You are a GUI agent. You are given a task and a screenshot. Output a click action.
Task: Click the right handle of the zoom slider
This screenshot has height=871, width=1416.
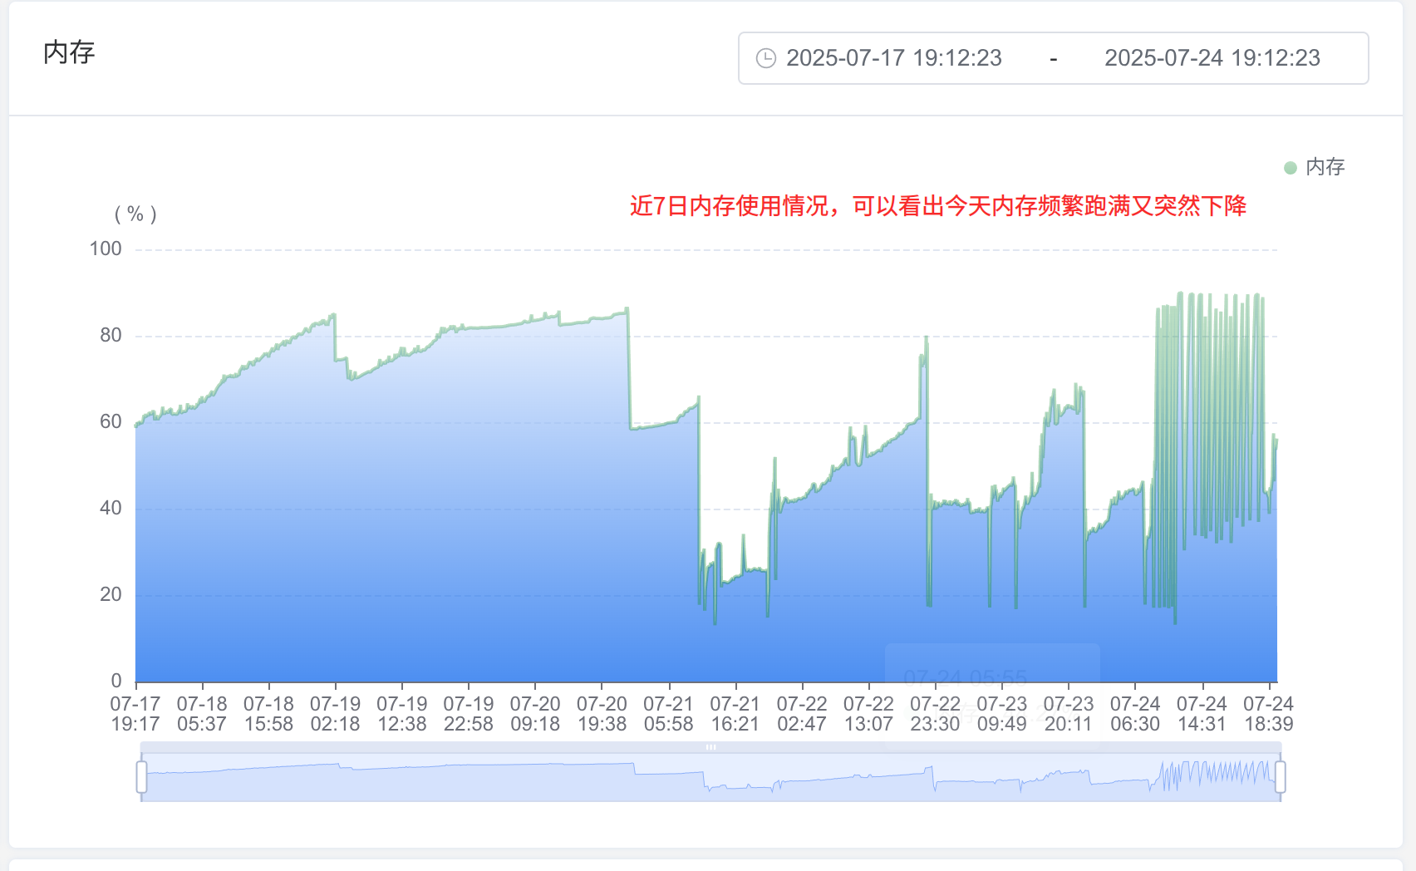coord(1281,777)
